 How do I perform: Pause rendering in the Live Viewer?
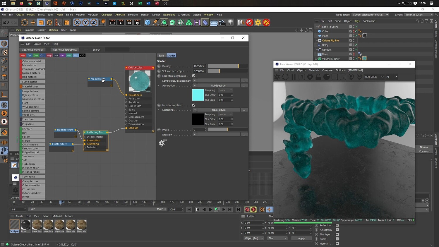click(x=294, y=77)
